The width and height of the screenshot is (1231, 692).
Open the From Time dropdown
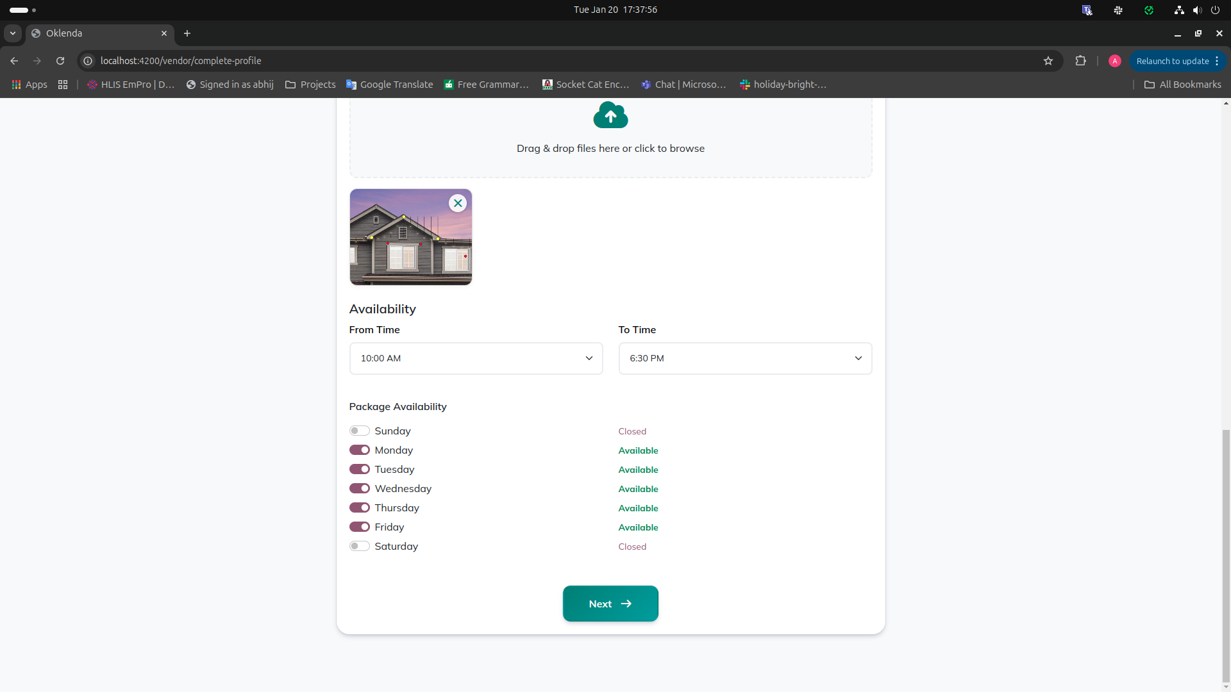(x=476, y=358)
